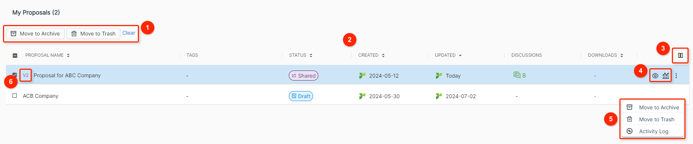Click Move to Archive toolbar button
The height and width of the screenshot is (144, 693).
coord(35,34)
